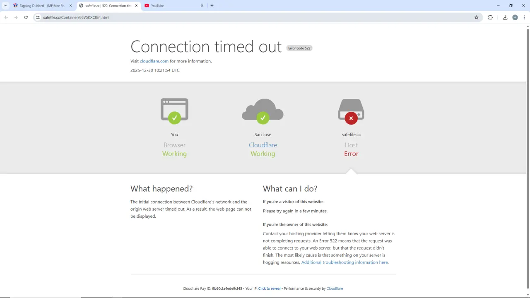Click the 'What can I do?' heading

click(290, 189)
